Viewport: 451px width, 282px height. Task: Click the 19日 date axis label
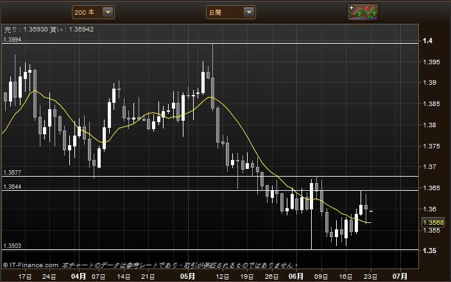coord(247,277)
